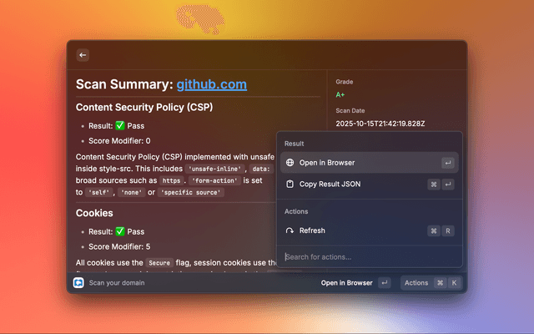Click the Refresh circular arrow icon
The image size is (534, 334).
click(290, 230)
